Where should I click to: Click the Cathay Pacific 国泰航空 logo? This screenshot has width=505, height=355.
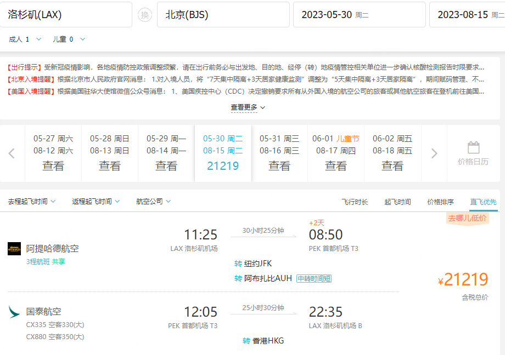click(x=14, y=312)
